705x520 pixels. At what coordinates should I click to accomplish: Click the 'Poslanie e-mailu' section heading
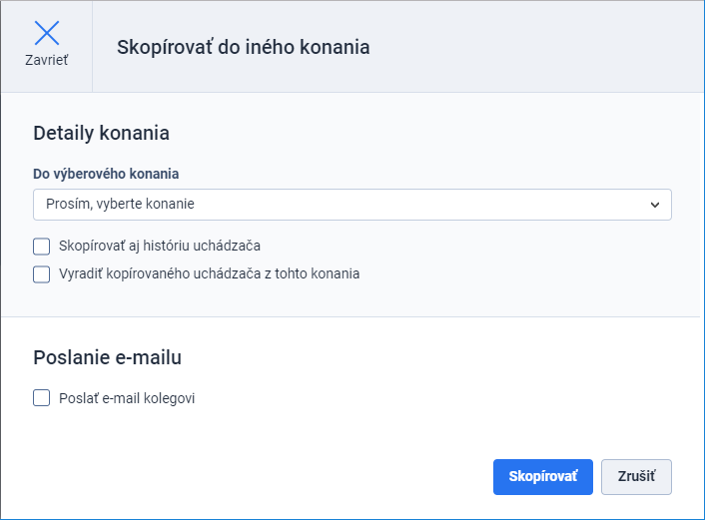click(x=108, y=357)
